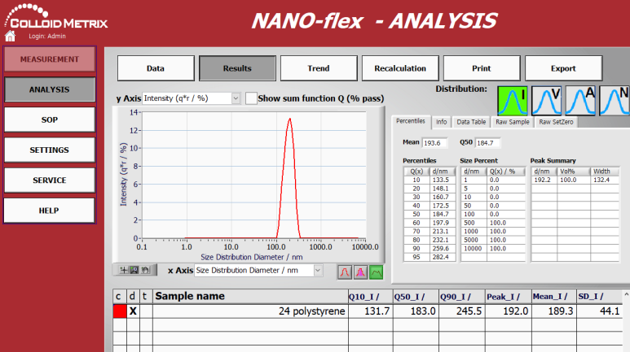The image size is (630, 352).
Task: Open the Data Table tab
Action: click(x=471, y=122)
